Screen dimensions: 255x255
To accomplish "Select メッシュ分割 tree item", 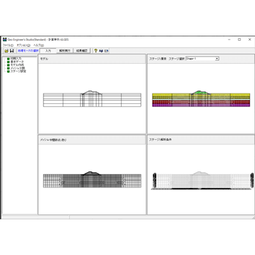I will [x=18, y=68].
